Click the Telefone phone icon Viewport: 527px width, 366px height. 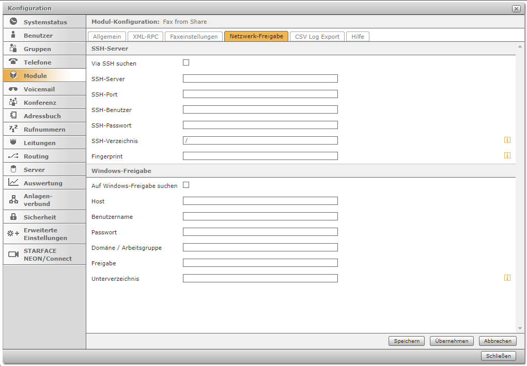point(13,62)
